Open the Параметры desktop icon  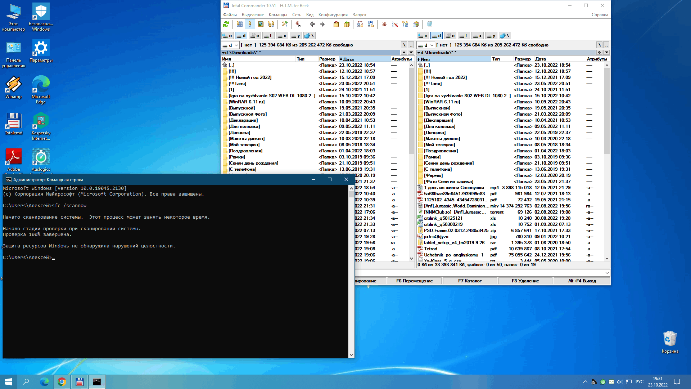41,51
